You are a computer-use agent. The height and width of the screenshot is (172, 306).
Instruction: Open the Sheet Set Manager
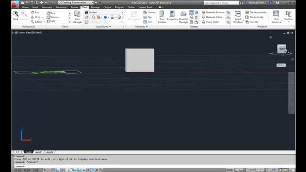pos(184,17)
